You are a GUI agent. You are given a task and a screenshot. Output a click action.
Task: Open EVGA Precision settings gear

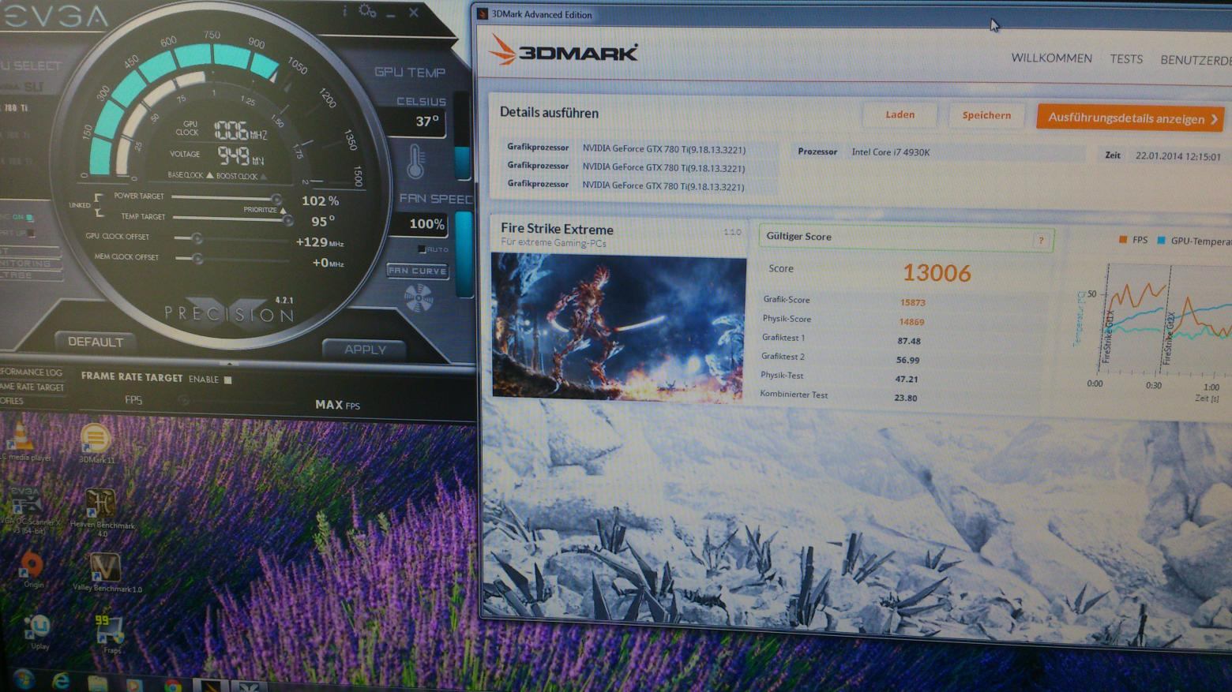tap(367, 11)
